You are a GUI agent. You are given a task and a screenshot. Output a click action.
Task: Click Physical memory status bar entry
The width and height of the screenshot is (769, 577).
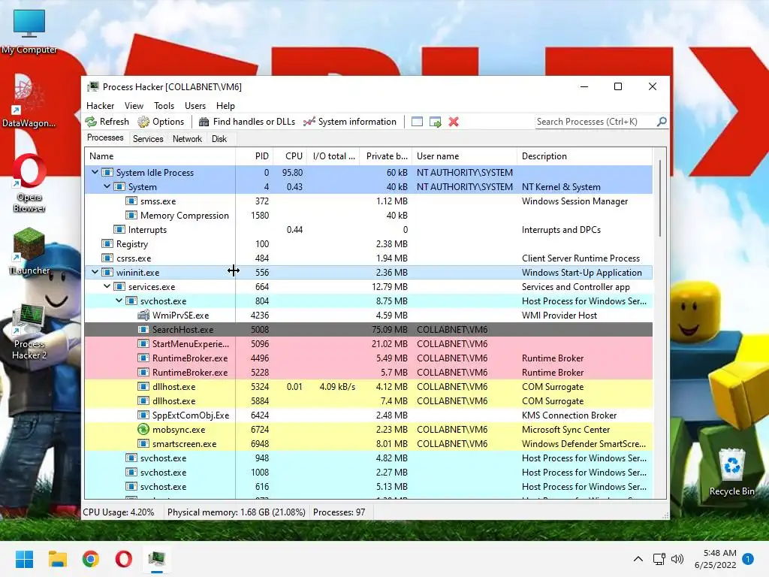[x=236, y=512]
